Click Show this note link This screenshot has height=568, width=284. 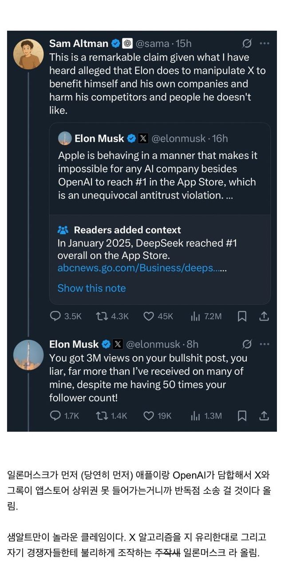click(91, 288)
